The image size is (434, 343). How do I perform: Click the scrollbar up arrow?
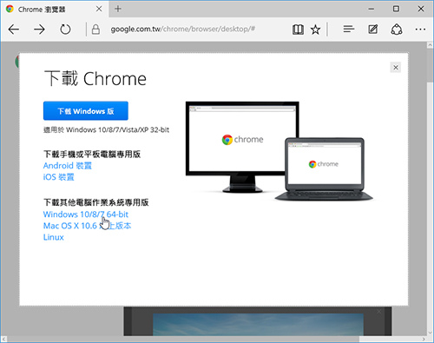coord(430,45)
